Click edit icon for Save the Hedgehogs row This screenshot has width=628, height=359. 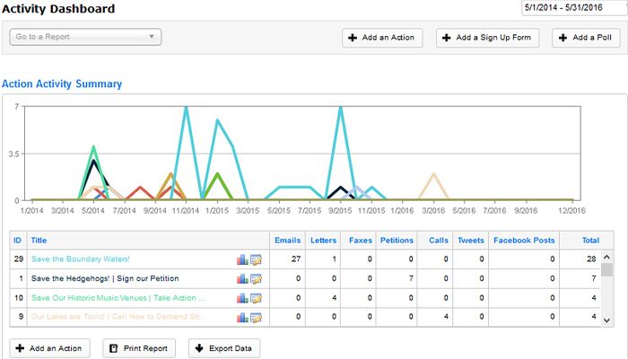pos(256,279)
